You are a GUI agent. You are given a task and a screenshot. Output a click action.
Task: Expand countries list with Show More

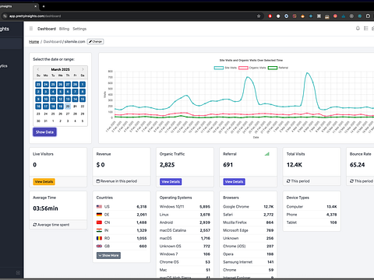(x=108, y=255)
